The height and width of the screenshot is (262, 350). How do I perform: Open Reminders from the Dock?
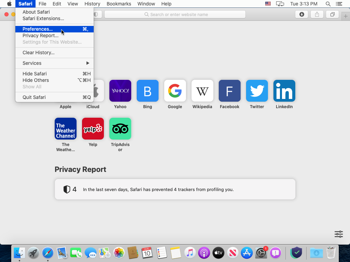tap(161, 253)
